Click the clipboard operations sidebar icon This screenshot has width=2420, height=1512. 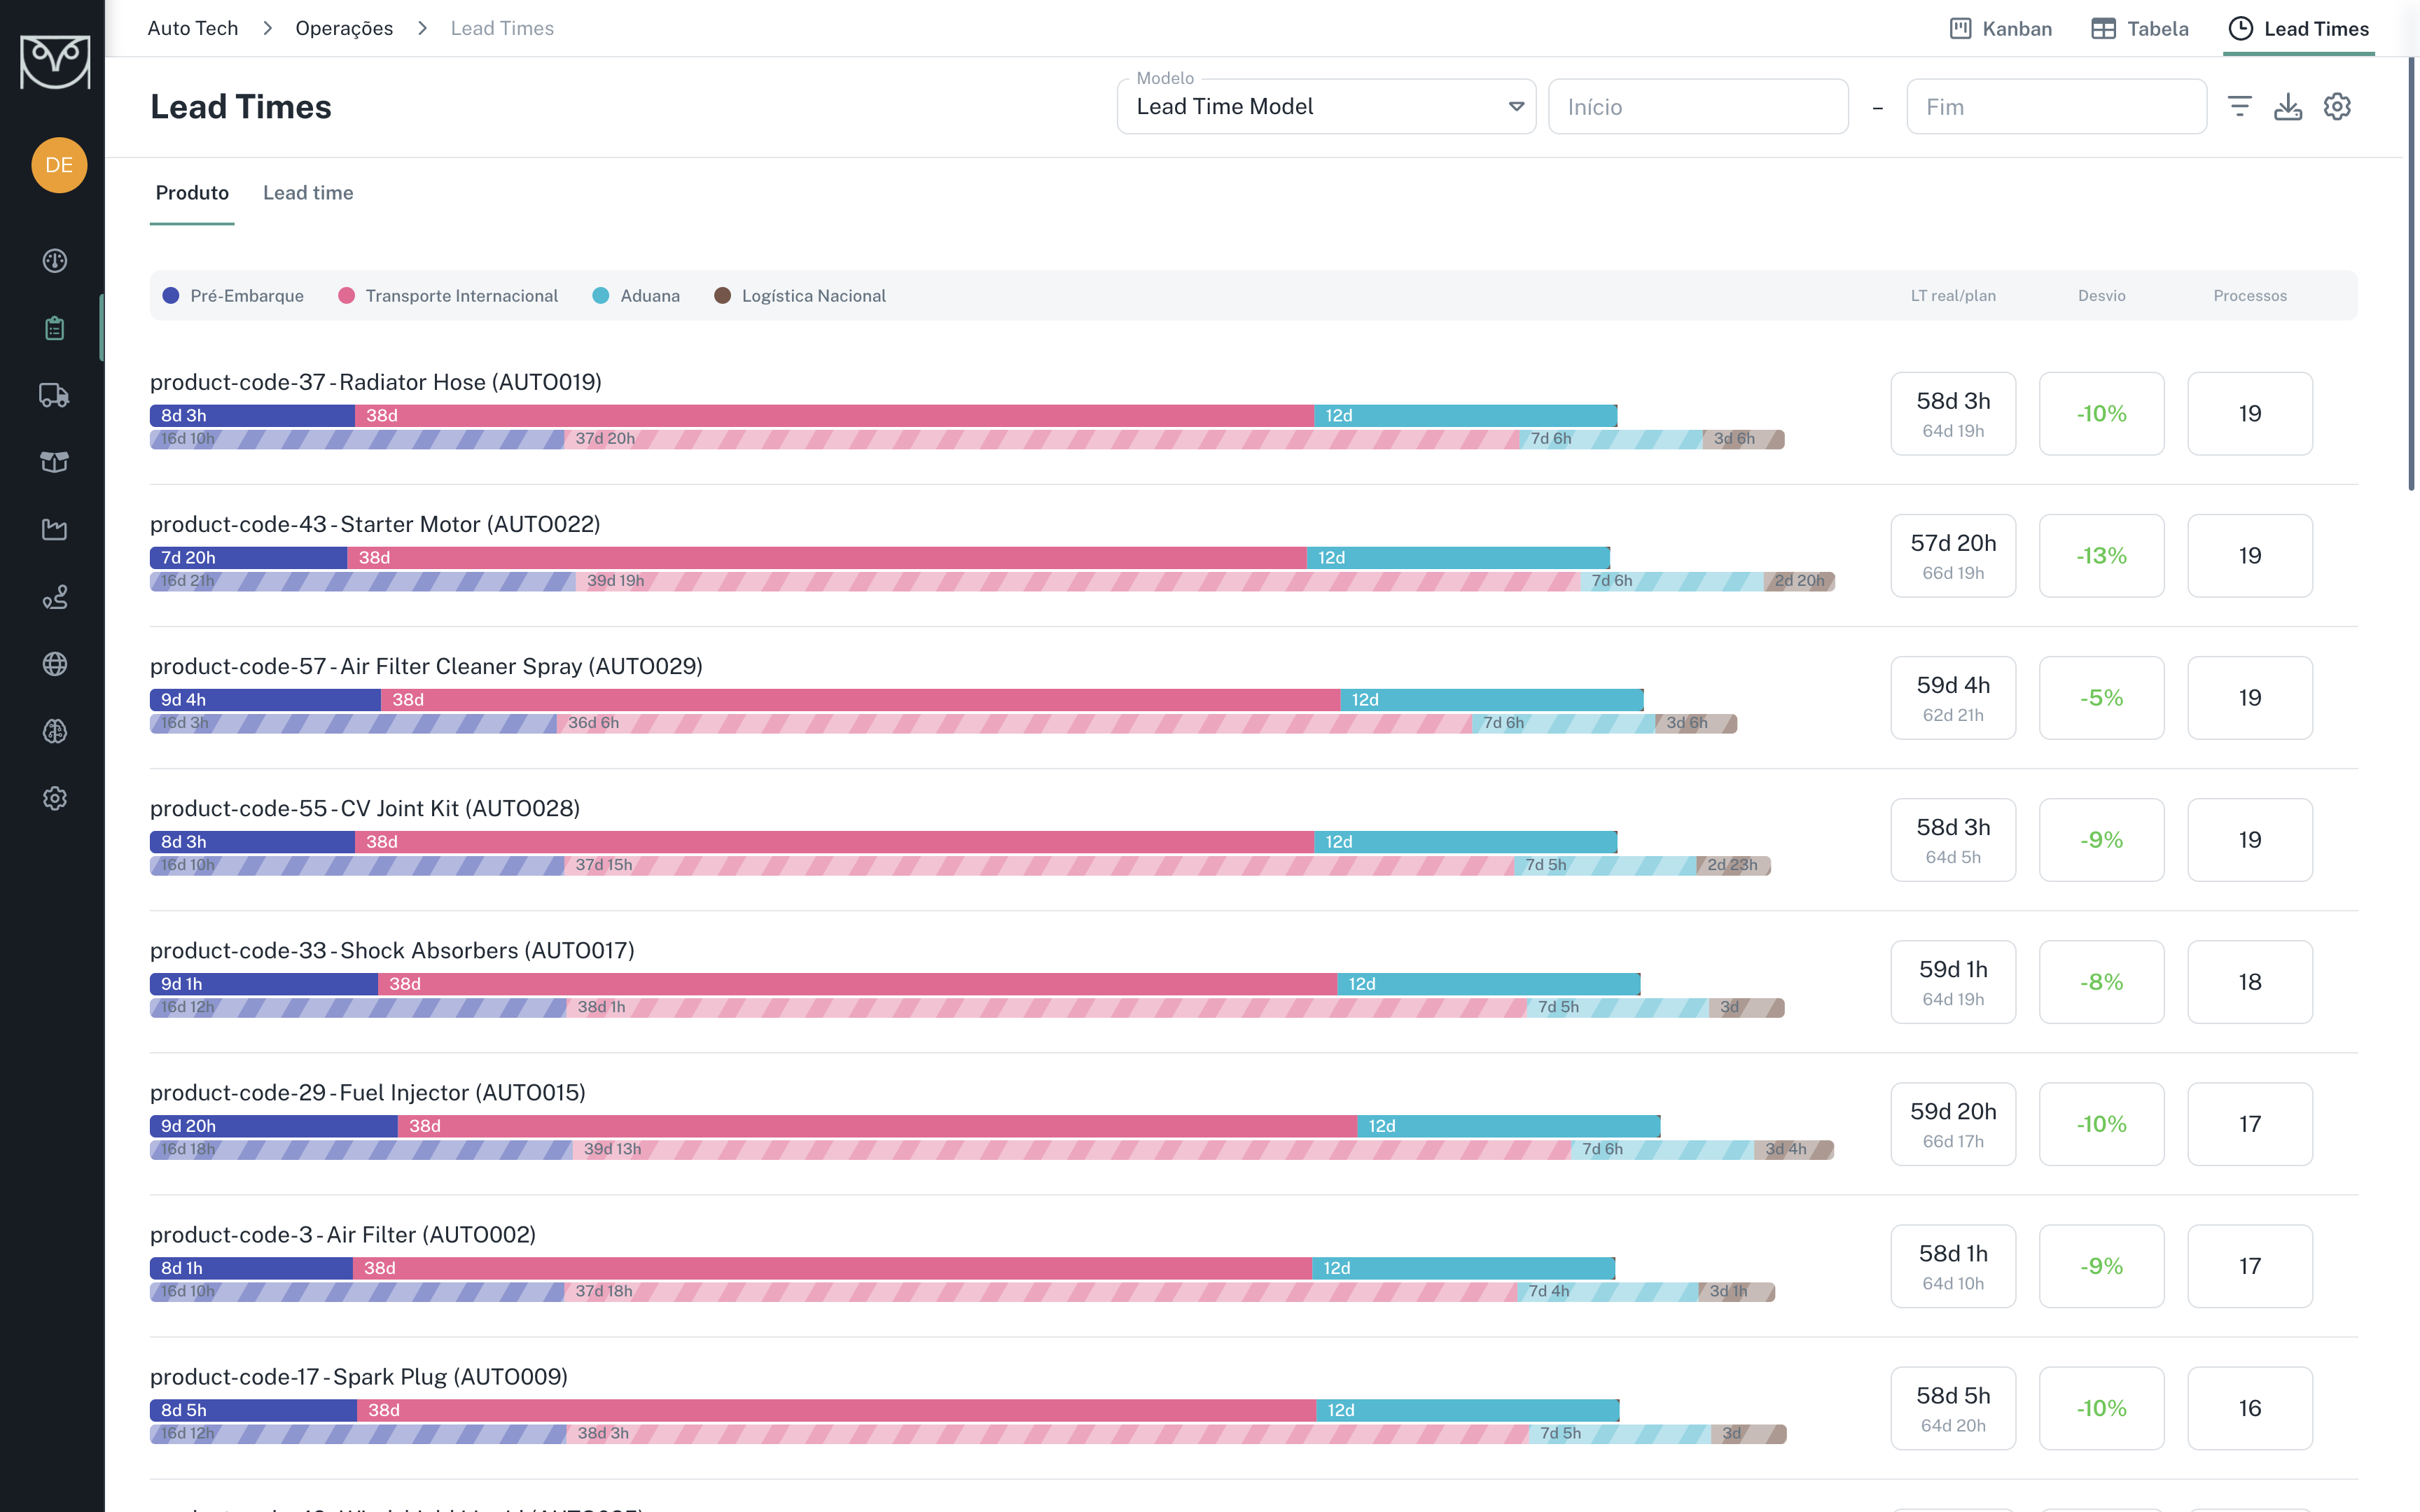point(55,328)
